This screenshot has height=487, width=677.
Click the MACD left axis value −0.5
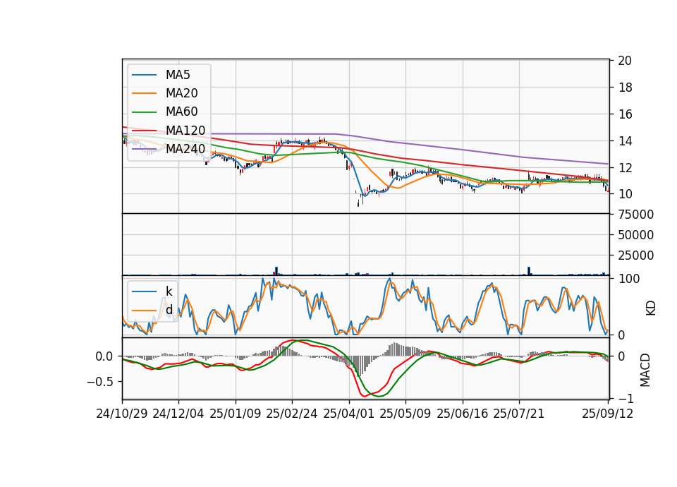tap(99, 382)
